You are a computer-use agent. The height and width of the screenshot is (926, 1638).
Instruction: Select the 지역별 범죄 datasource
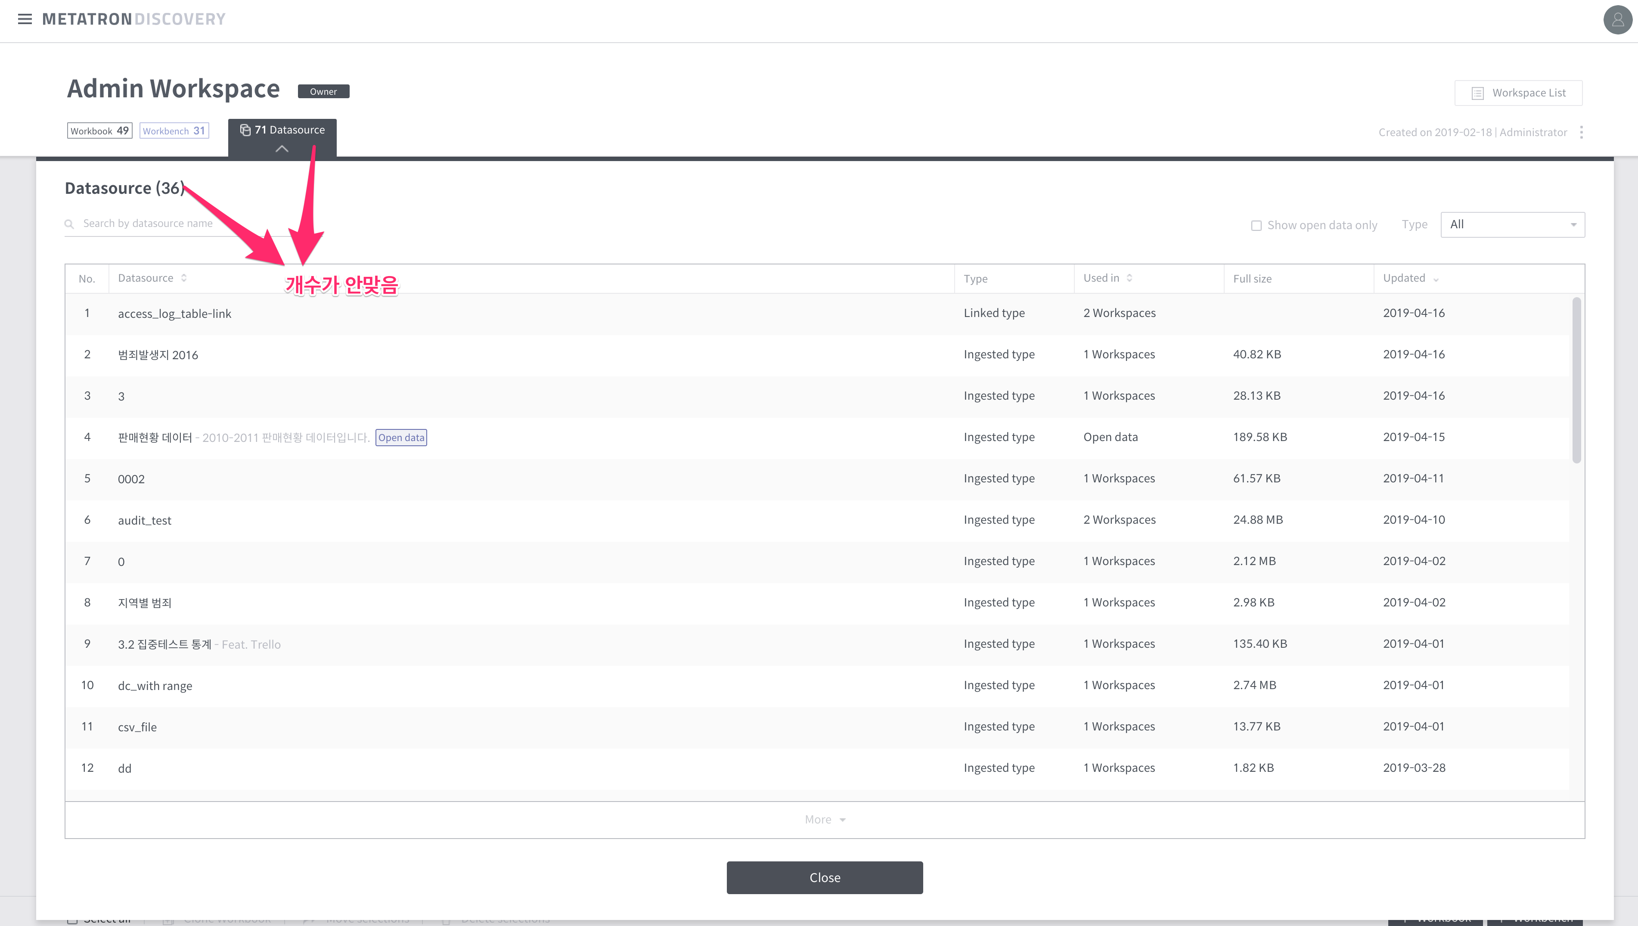144,602
